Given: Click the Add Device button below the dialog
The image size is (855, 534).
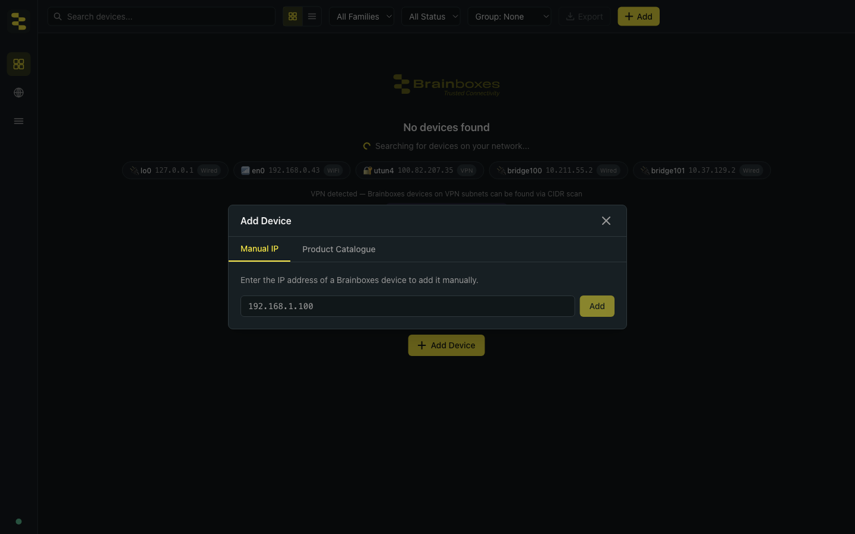Looking at the screenshot, I should coord(446,345).
